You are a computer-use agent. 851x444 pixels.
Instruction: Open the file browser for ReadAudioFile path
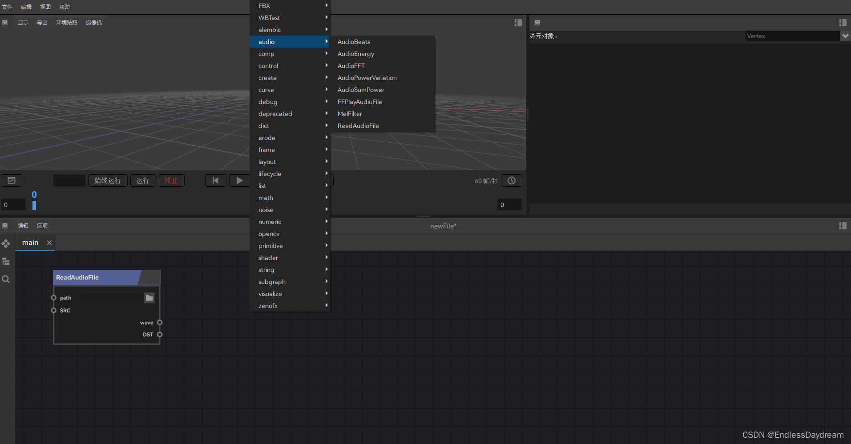149,298
